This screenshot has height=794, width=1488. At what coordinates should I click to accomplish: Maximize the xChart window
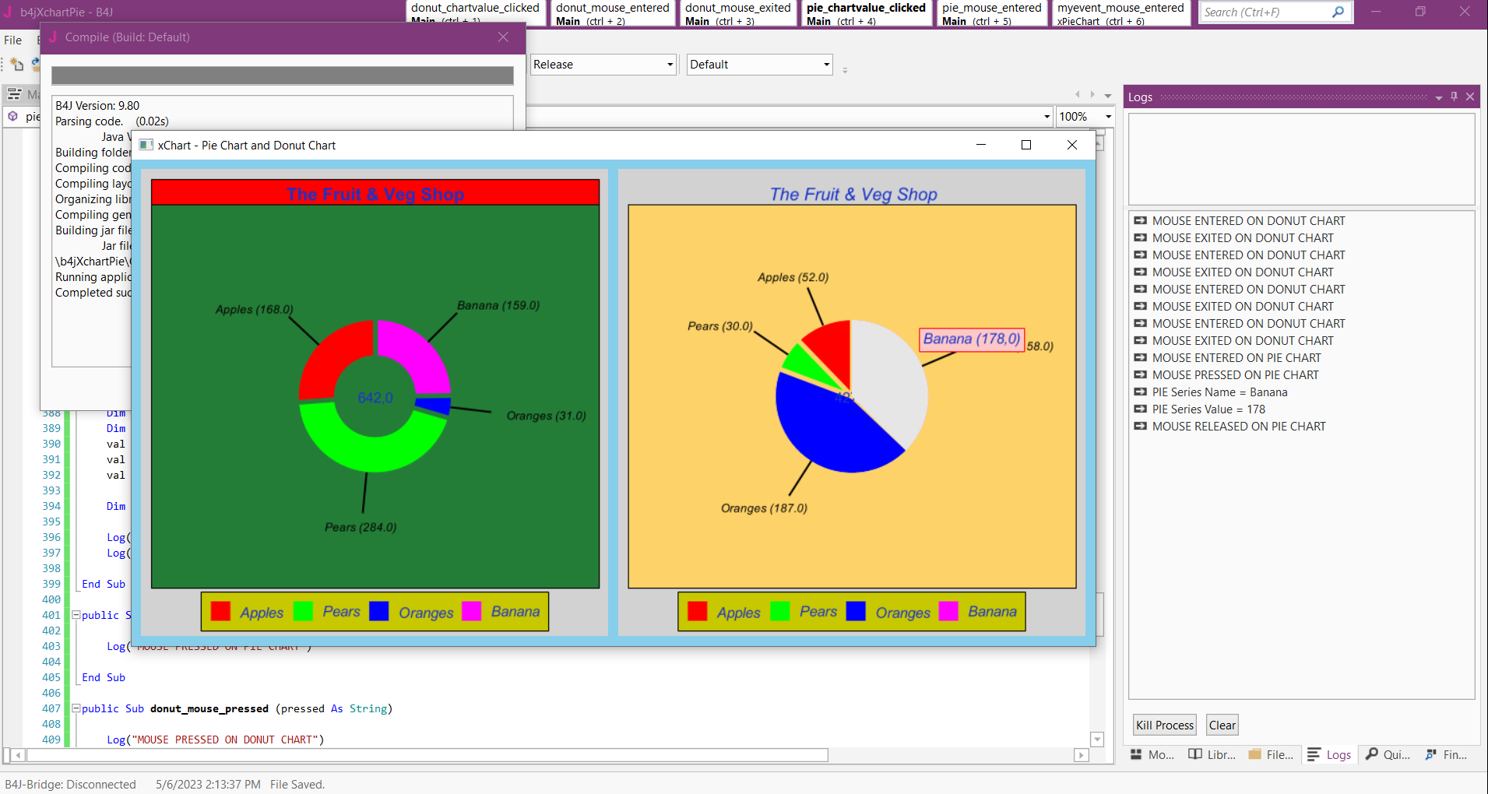tap(1026, 145)
